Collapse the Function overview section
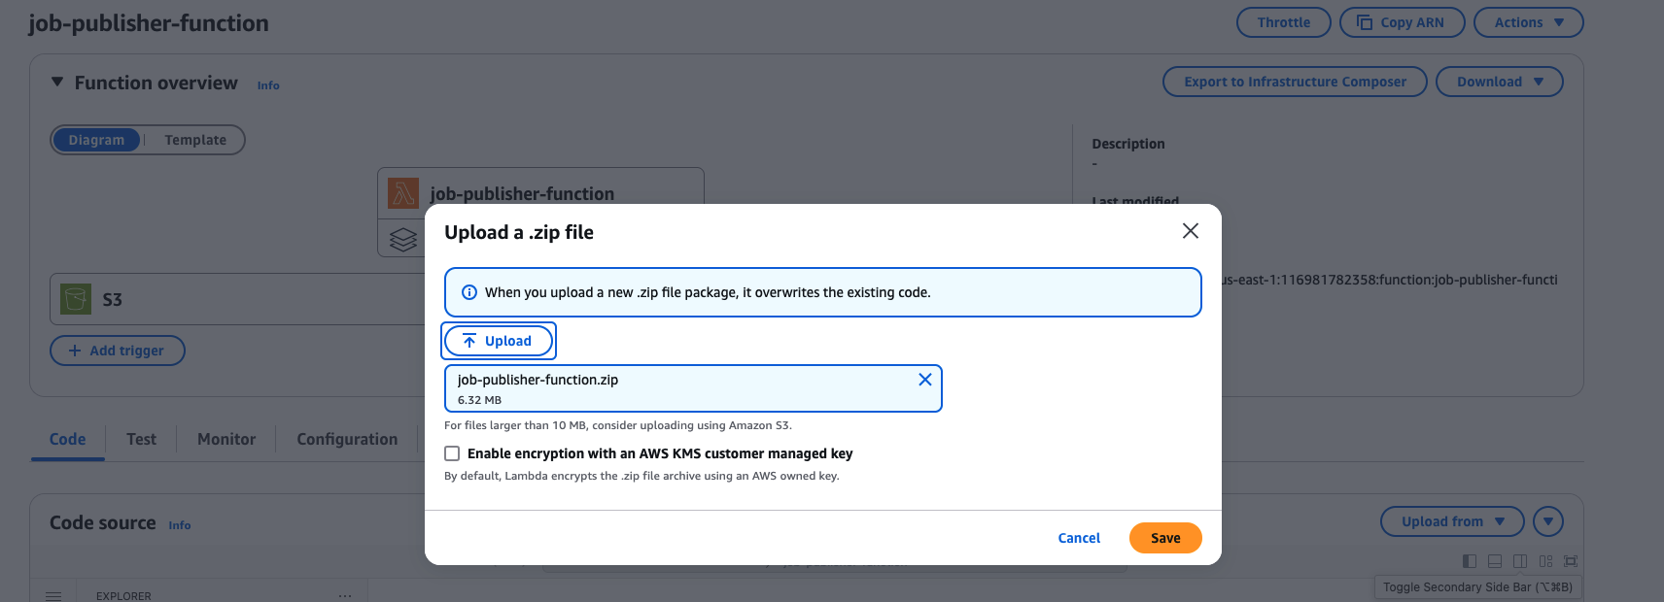The height and width of the screenshot is (602, 1664). [x=57, y=83]
